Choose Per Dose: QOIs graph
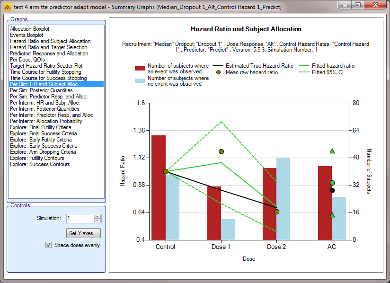Screen dimensions: 390x283 27,60
